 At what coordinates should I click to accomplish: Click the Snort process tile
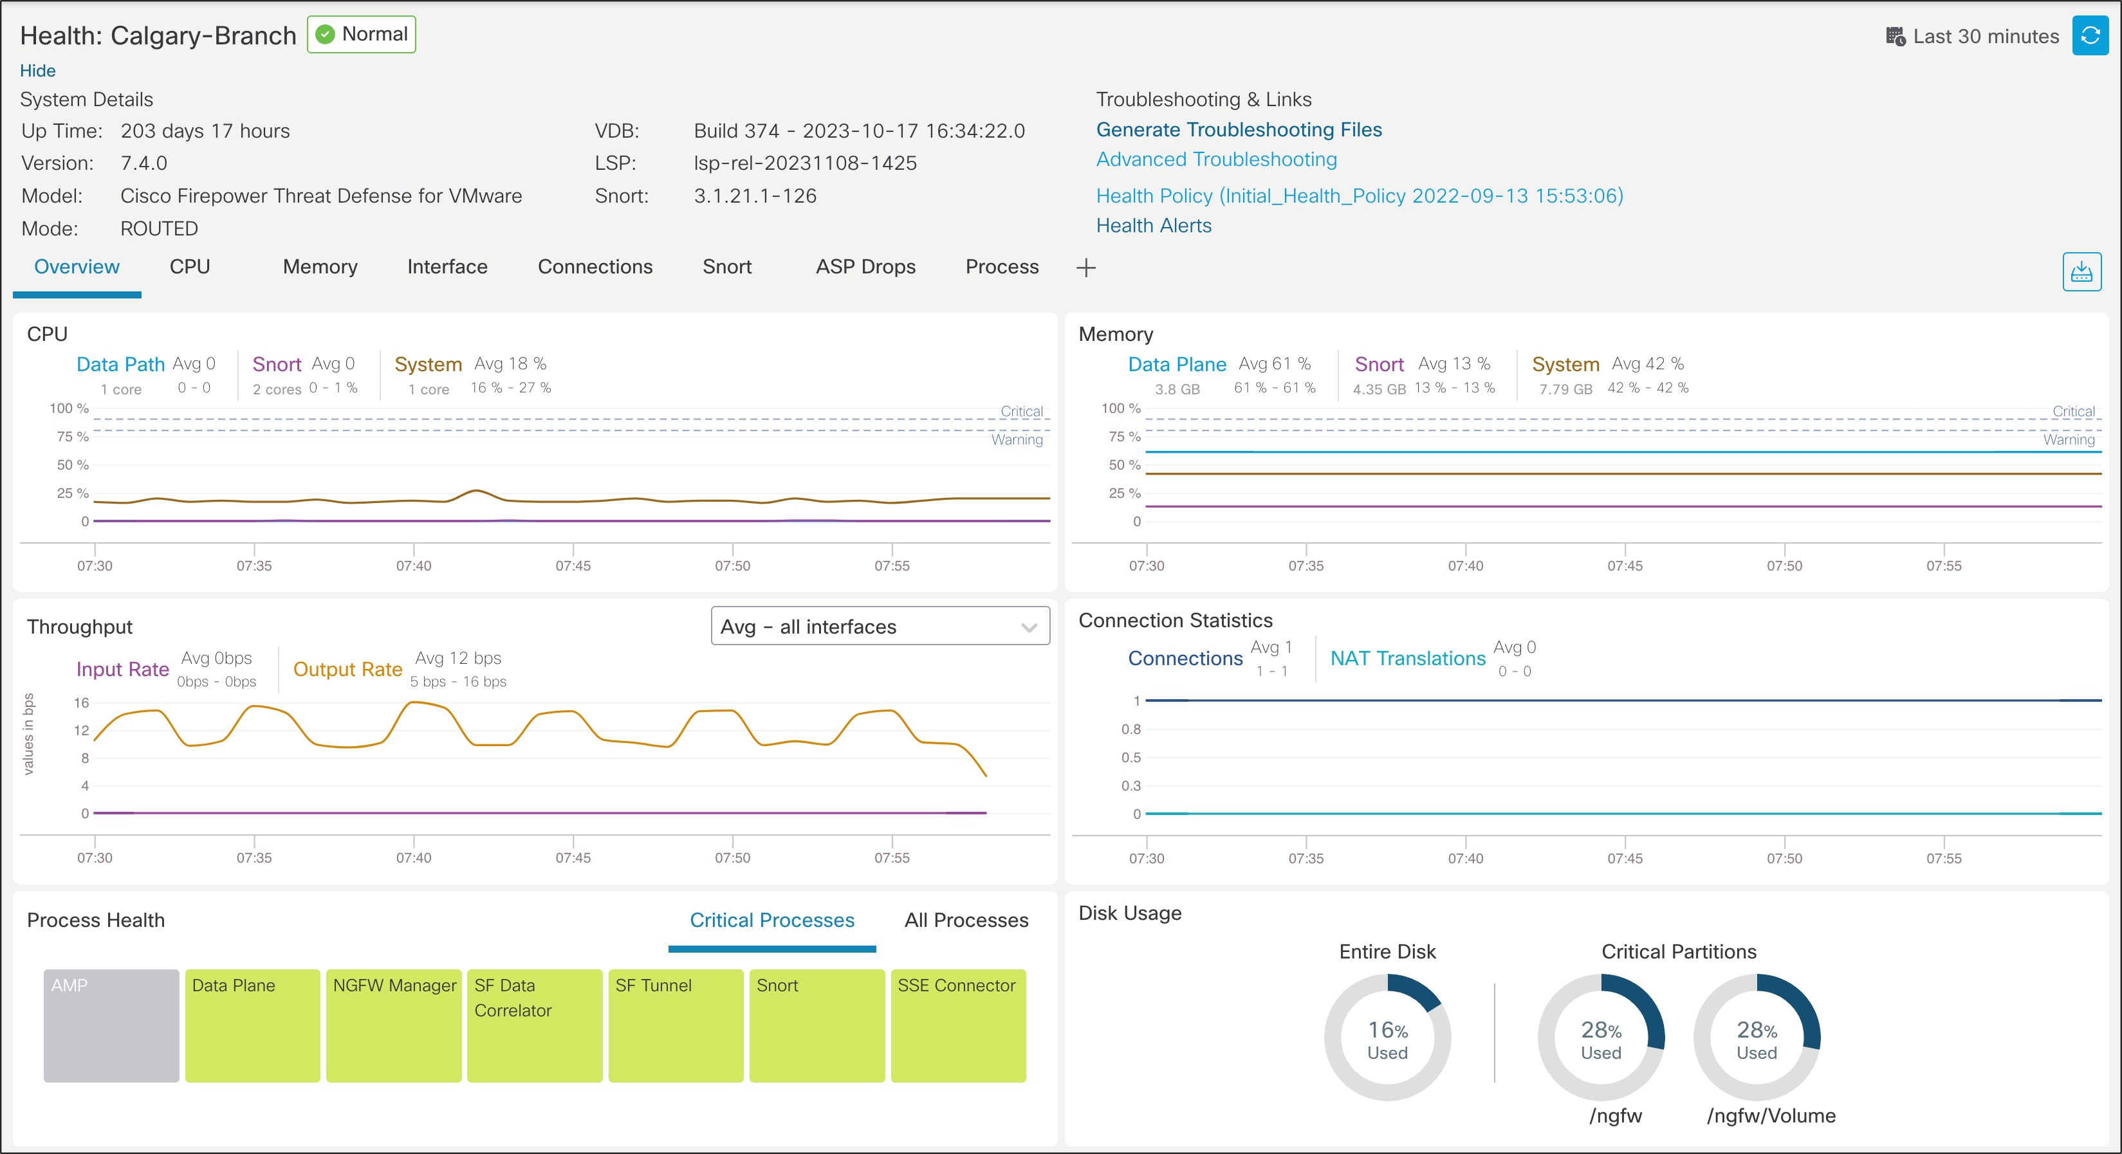(817, 1025)
